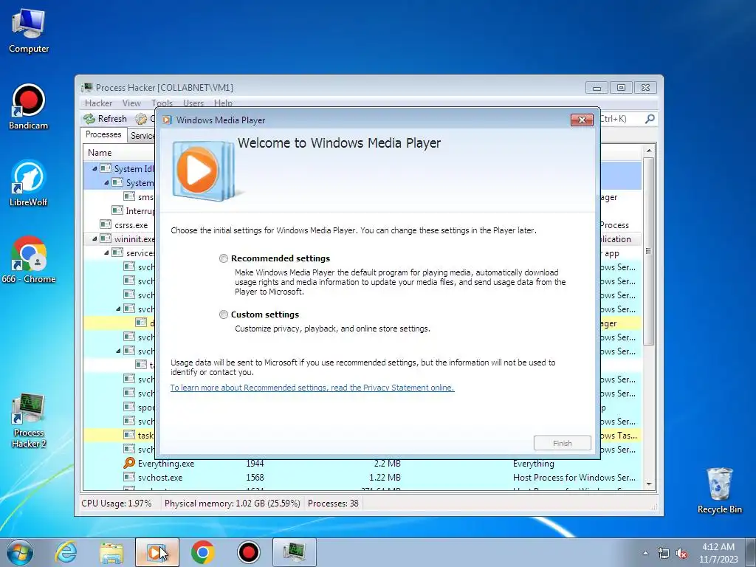Click the CPU Usage status bar entry

pos(116,504)
